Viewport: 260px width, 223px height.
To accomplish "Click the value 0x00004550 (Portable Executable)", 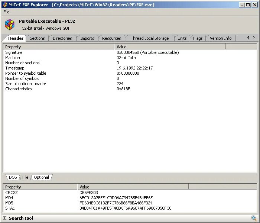I will coord(147,52).
